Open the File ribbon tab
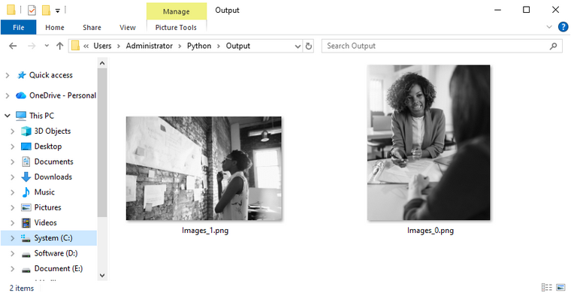 pyautogui.click(x=18, y=27)
